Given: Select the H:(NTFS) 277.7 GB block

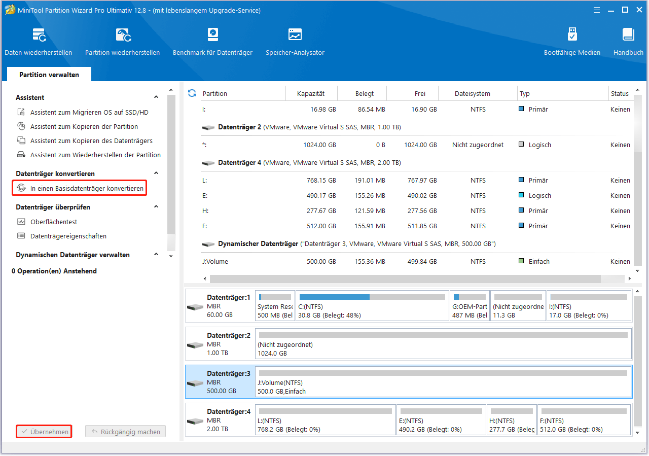Looking at the screenshot, I should tap(512, 420).
